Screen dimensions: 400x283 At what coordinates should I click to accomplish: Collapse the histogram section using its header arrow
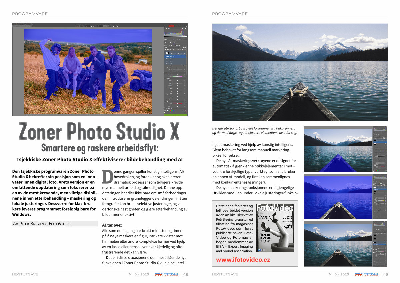tap(165, 29)
